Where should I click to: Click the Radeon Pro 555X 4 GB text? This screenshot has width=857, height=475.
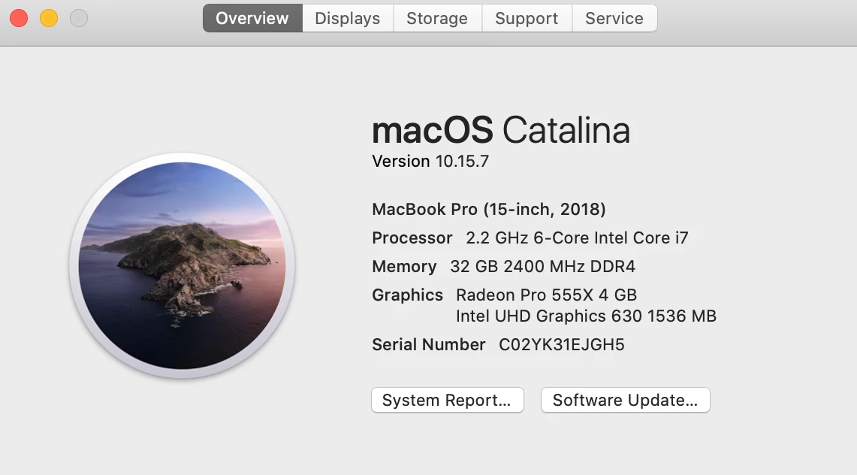pos(546,295)
